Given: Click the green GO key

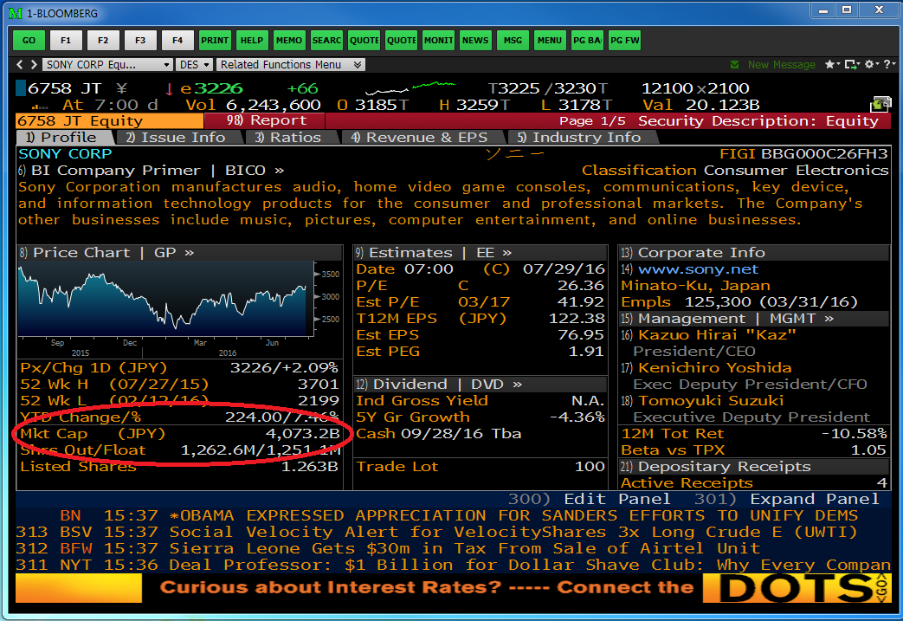Looking at the screenshot, I should (x=29, y=40).
